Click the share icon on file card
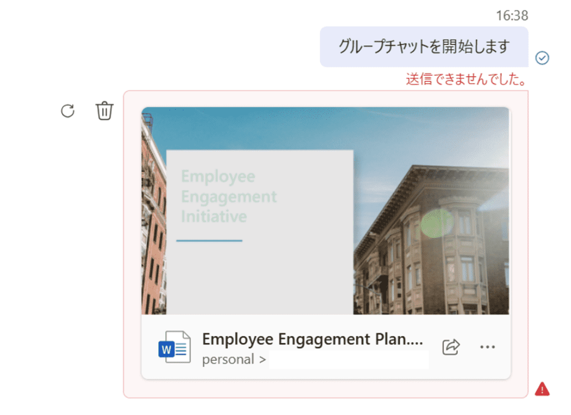 click(451, 347)
